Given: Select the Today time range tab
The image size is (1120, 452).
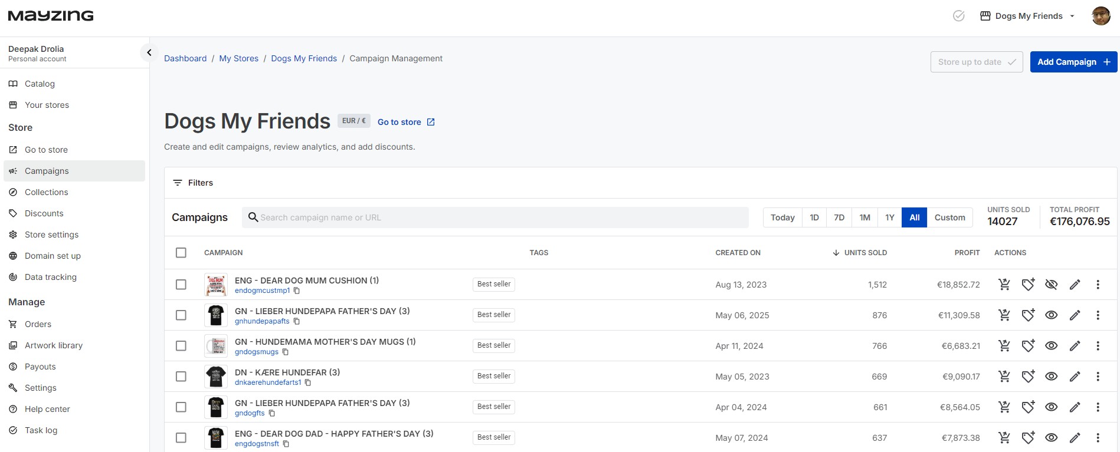Looking at the screenshot, I should click(782, 217).
